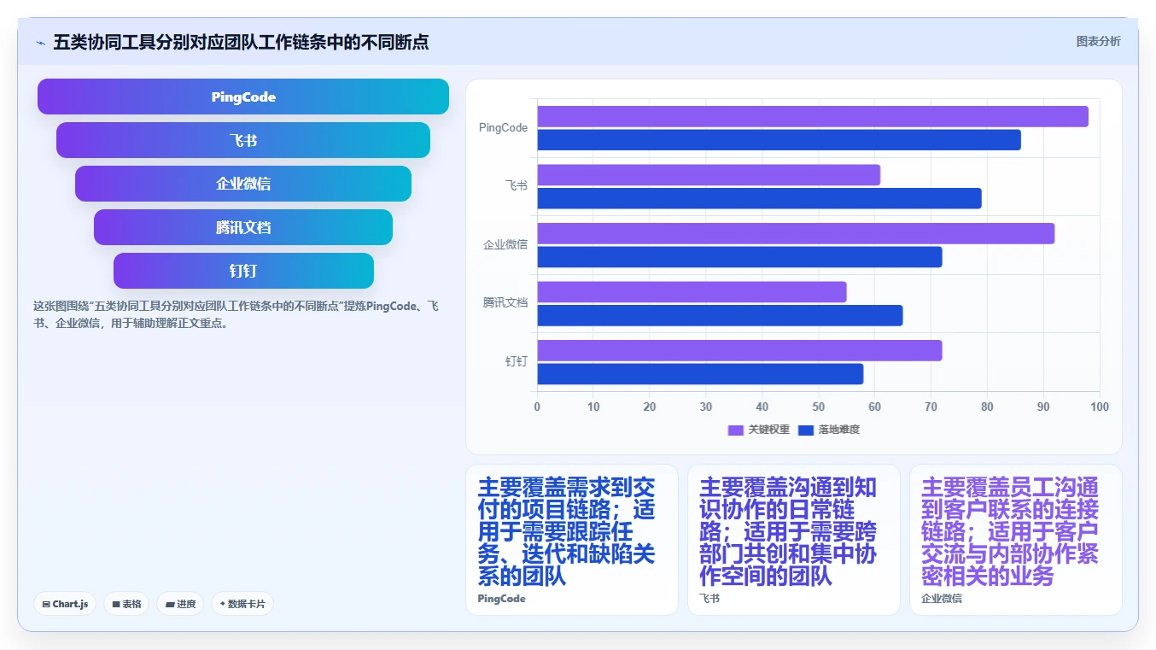Screen dimensions: 1156x650
Task: Open the PingCode data card
Action: (572, 540)
